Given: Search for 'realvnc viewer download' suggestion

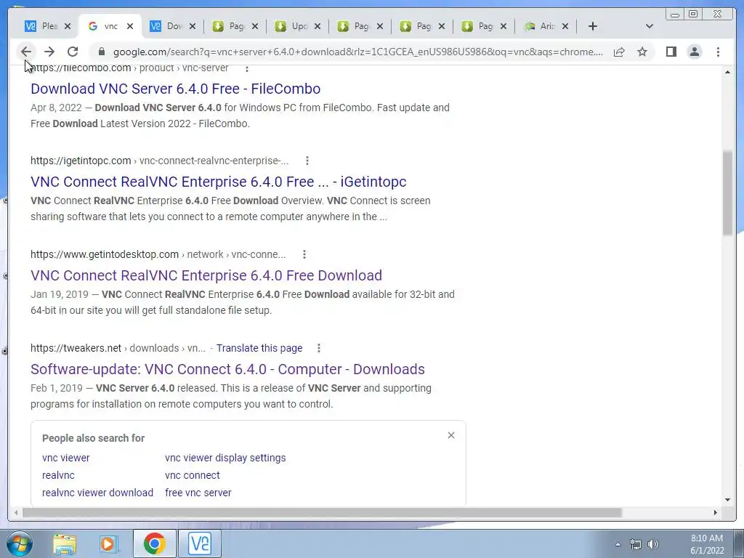Looking at the screenshot, I should pyautogui.click(x=98, y=493).
